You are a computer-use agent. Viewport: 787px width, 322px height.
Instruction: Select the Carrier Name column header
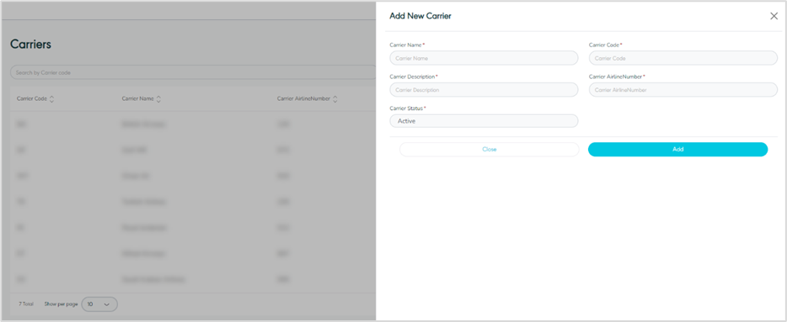tap(137, 98)
